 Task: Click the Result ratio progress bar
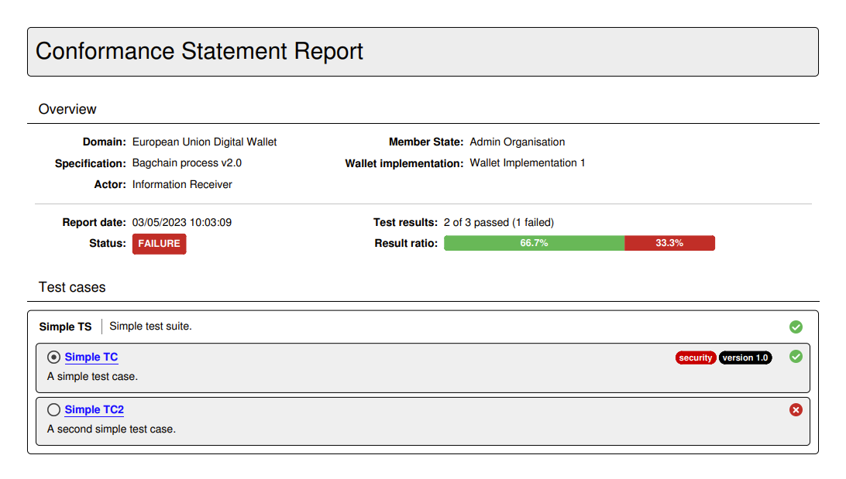(579, 242)
